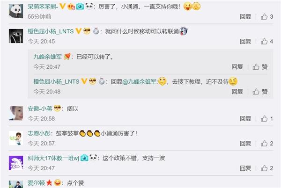The width and height of the screenshot is (281, 188).
Task: Reply to 呆萌笨笨熊's comment
Action: coord(245,17)
